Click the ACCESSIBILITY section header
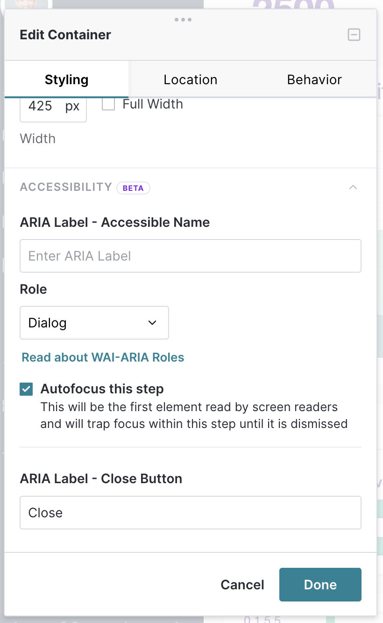 tap(66, 187)
